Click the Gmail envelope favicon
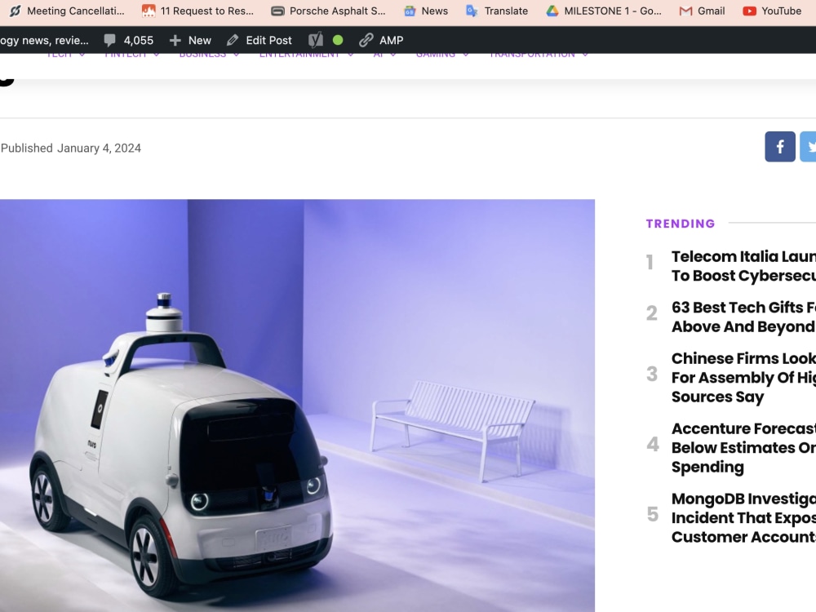The height and width of the screenshot is (612, 816). coord(686,11)
